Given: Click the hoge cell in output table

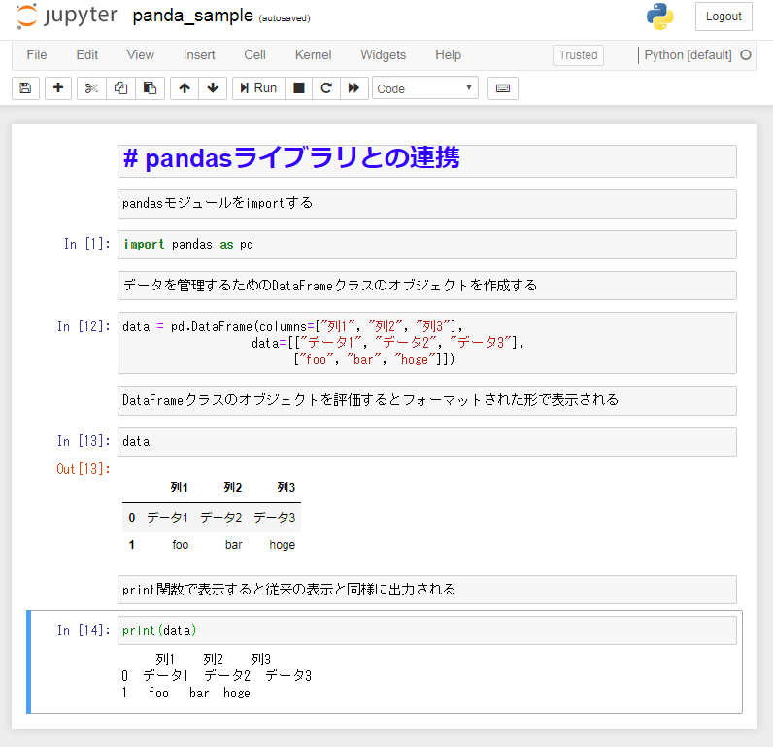Looking at the screenshot, I should (283, 545).
